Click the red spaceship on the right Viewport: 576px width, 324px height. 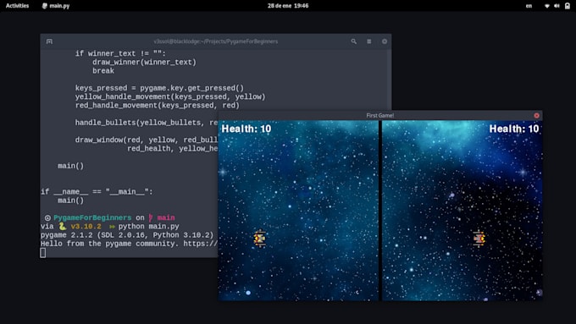pyautogui.click(x=479, y=239)
